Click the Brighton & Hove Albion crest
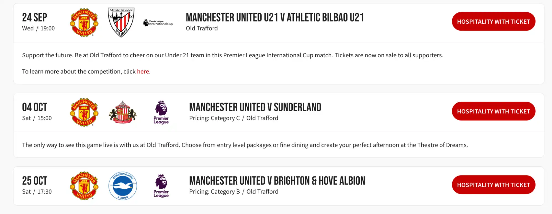Viewport: 552px width, 214px height. [123, 185]
